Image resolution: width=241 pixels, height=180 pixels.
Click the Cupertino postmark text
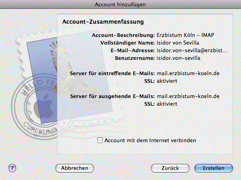[40, 129]
